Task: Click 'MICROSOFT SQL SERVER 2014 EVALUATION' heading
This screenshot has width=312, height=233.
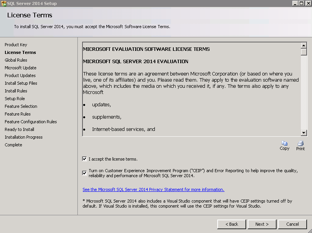Action: coord(136,62)
